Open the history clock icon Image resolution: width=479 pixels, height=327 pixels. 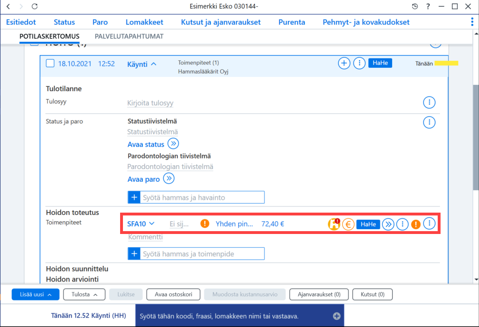(414, 7)
